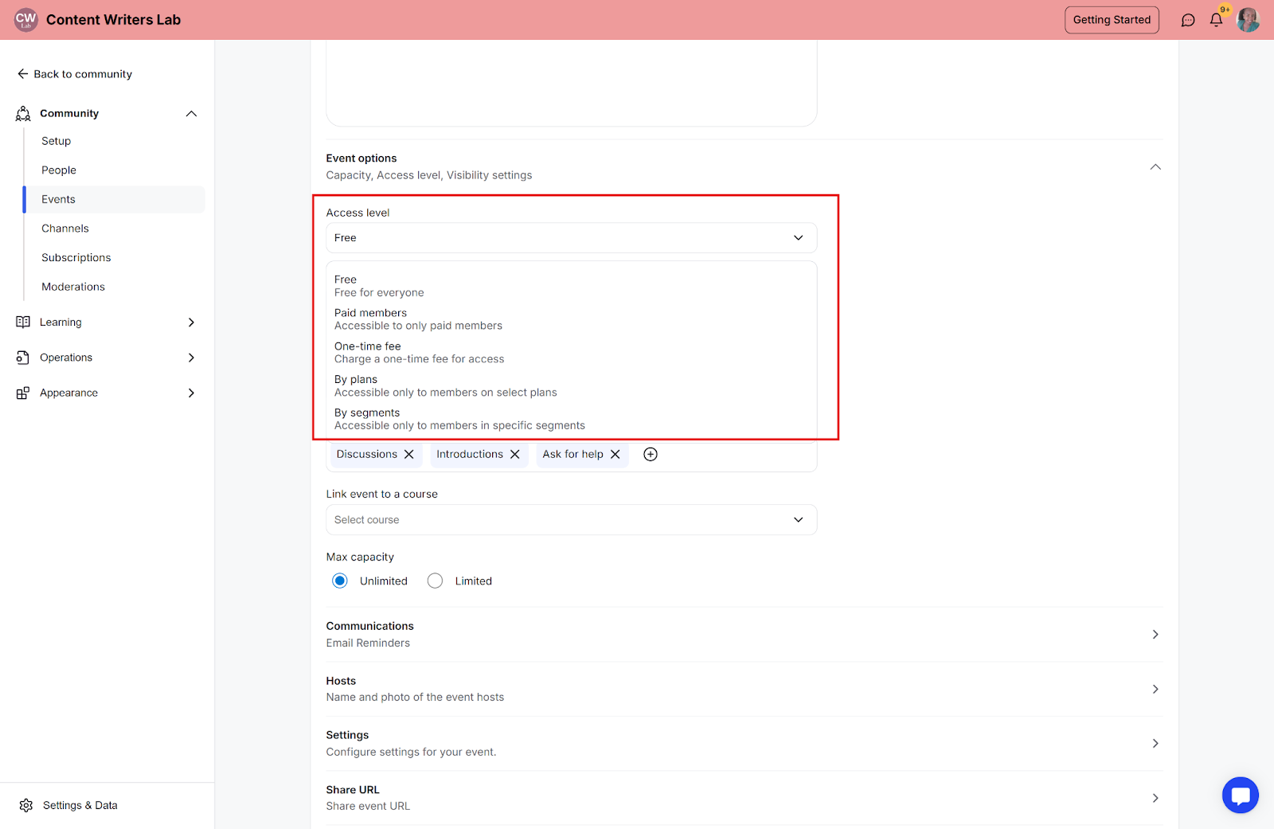Open the Access level dropdown
Image resolution: width=1274 pixels, height=829 pixels.
pos(572,238)
